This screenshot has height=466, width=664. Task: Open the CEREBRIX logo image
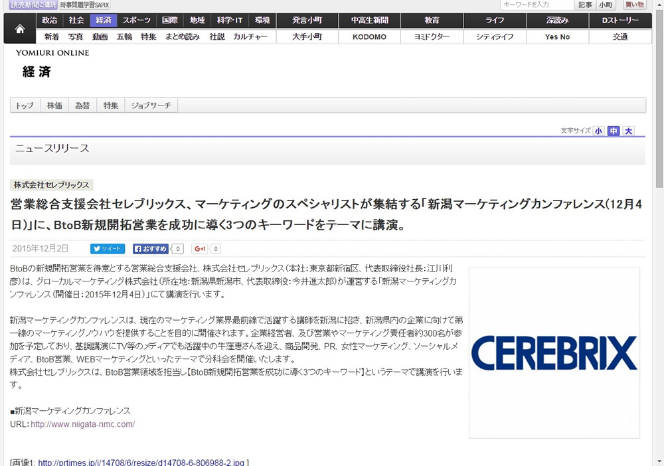pos(554,352)
